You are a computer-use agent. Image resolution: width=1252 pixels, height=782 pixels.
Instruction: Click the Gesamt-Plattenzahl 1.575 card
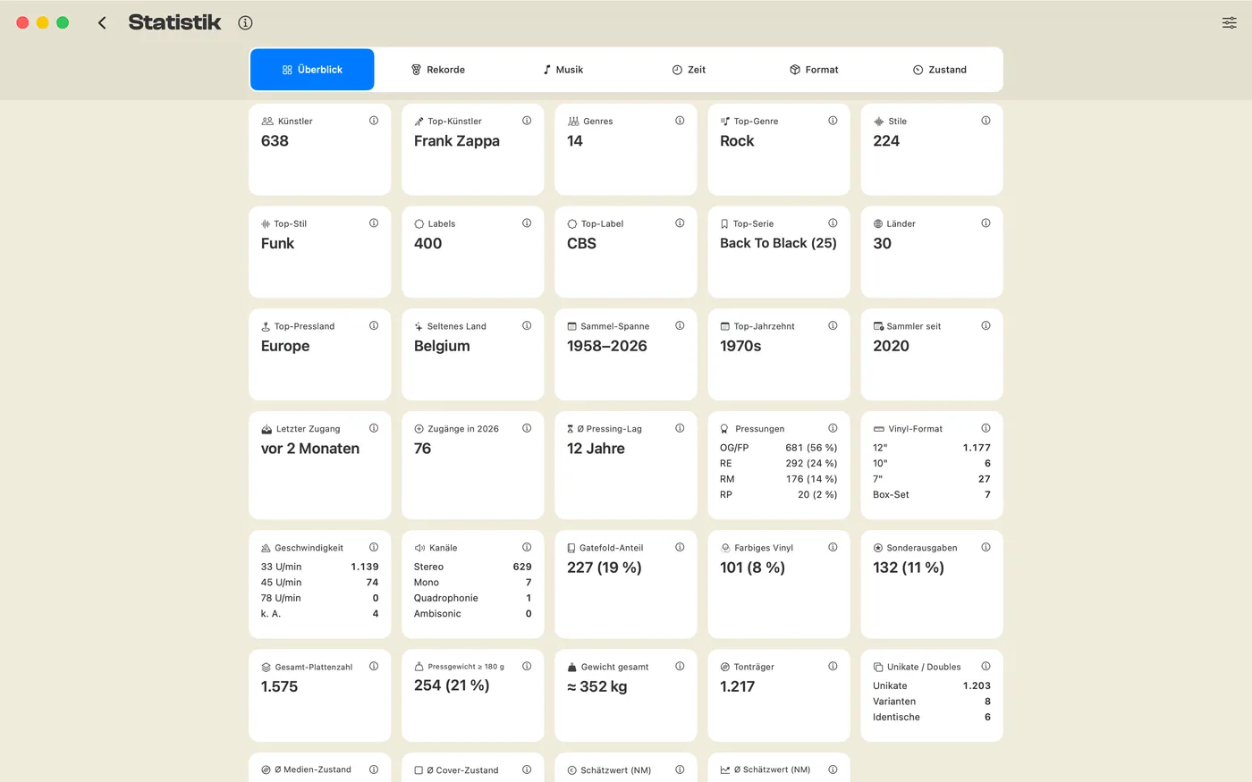tap(319, 695)
